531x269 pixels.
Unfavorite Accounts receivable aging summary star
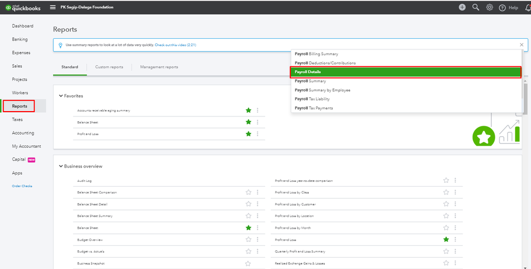point(248,110)
